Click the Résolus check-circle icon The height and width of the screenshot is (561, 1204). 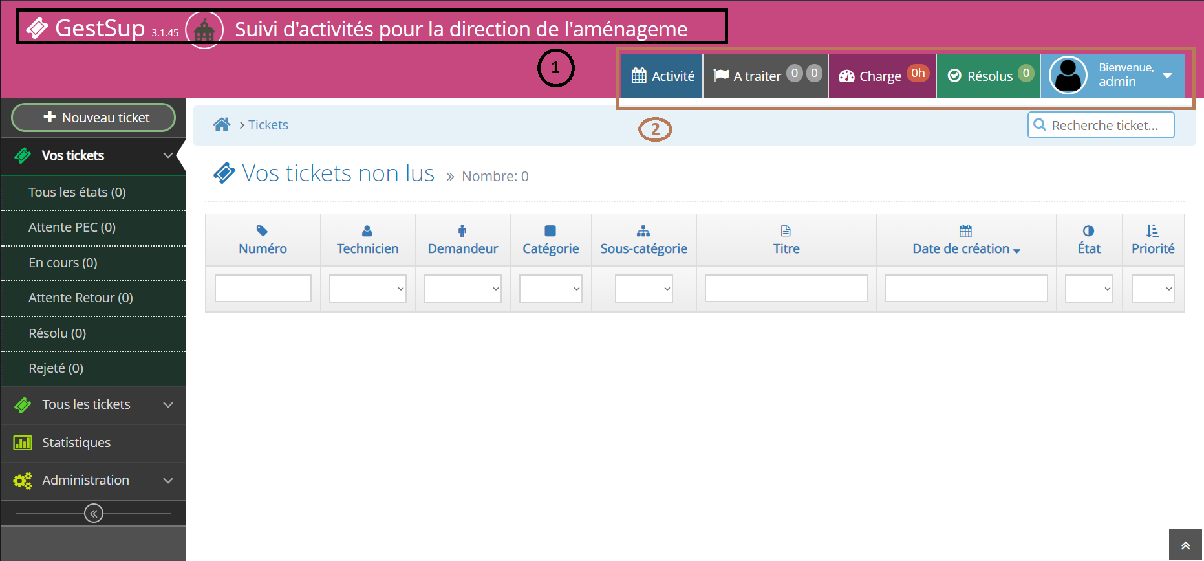point(954,76)
